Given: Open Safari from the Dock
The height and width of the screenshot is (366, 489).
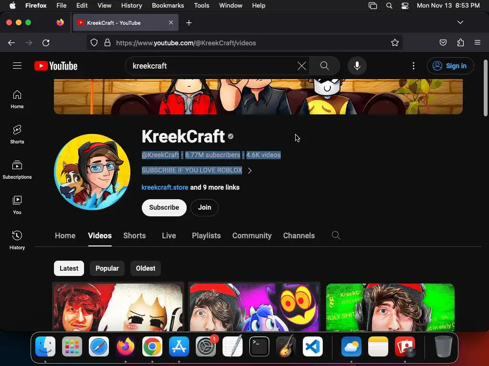Looking at the screenshot, I should 99,346.
